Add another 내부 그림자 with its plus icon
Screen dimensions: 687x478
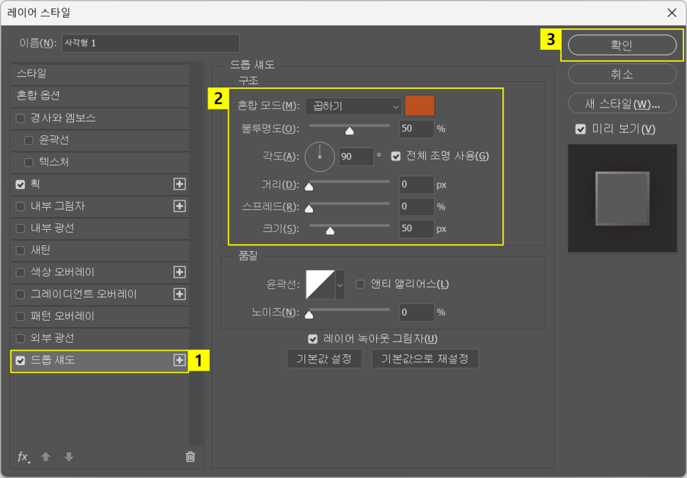(179, 206)
